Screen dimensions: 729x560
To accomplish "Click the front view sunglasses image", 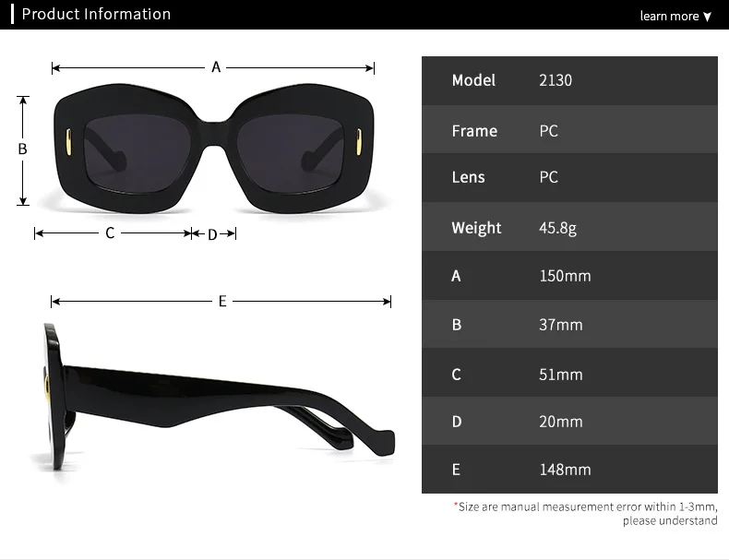I will coord(214,149).
